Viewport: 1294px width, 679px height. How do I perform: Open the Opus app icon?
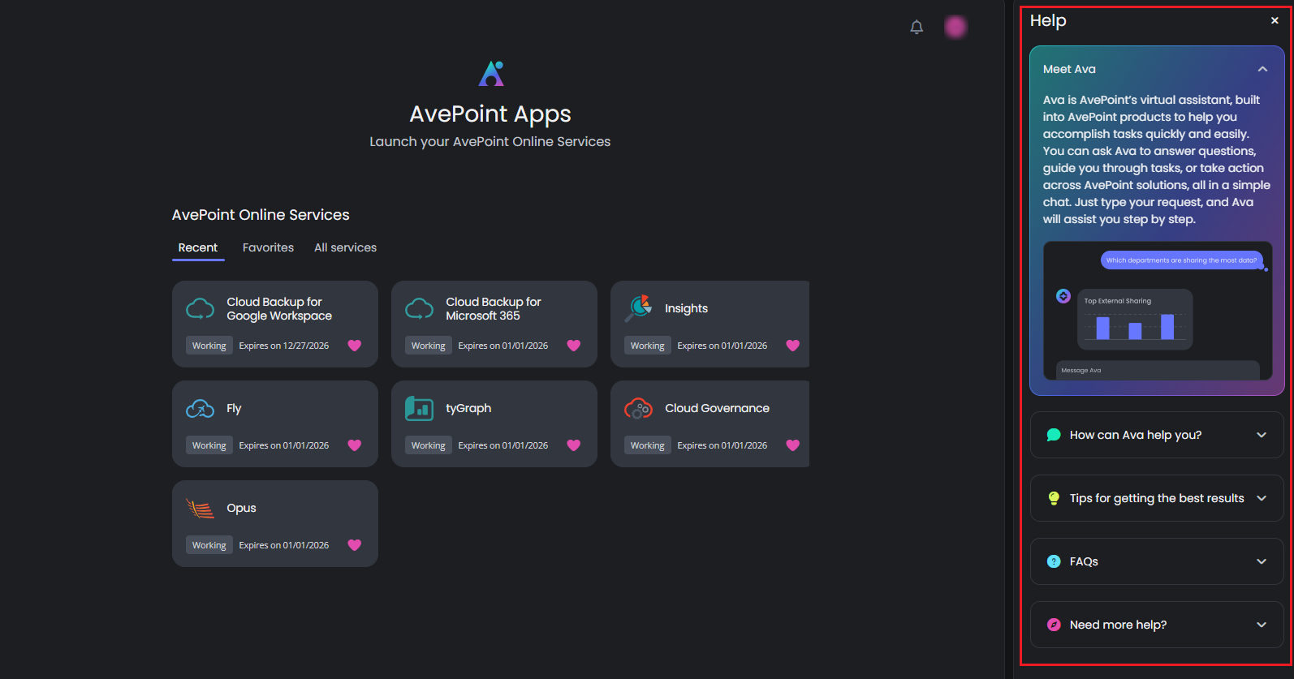pyautogui.click(x=201, y=509)
